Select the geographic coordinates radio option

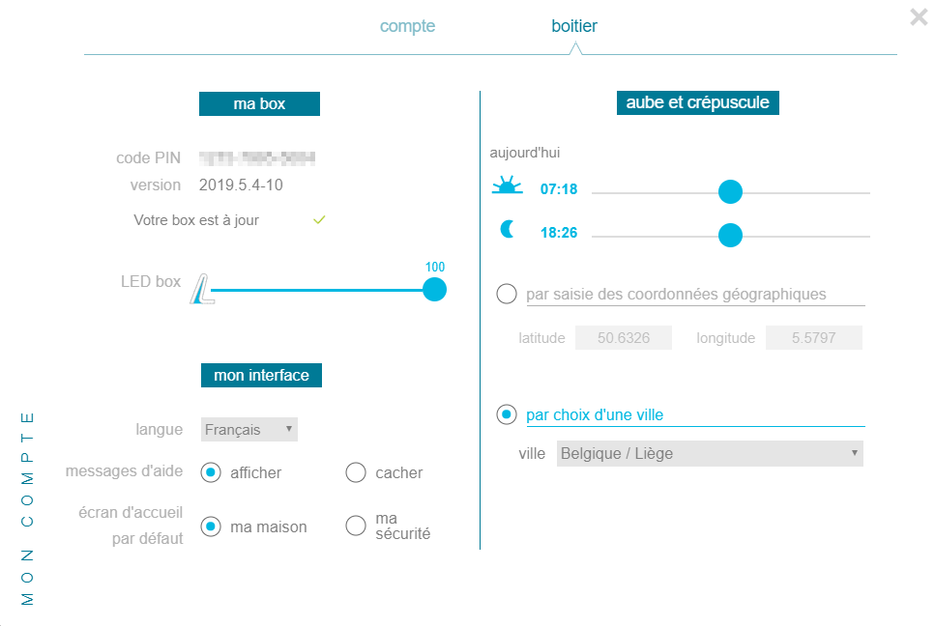click(507, 294)
